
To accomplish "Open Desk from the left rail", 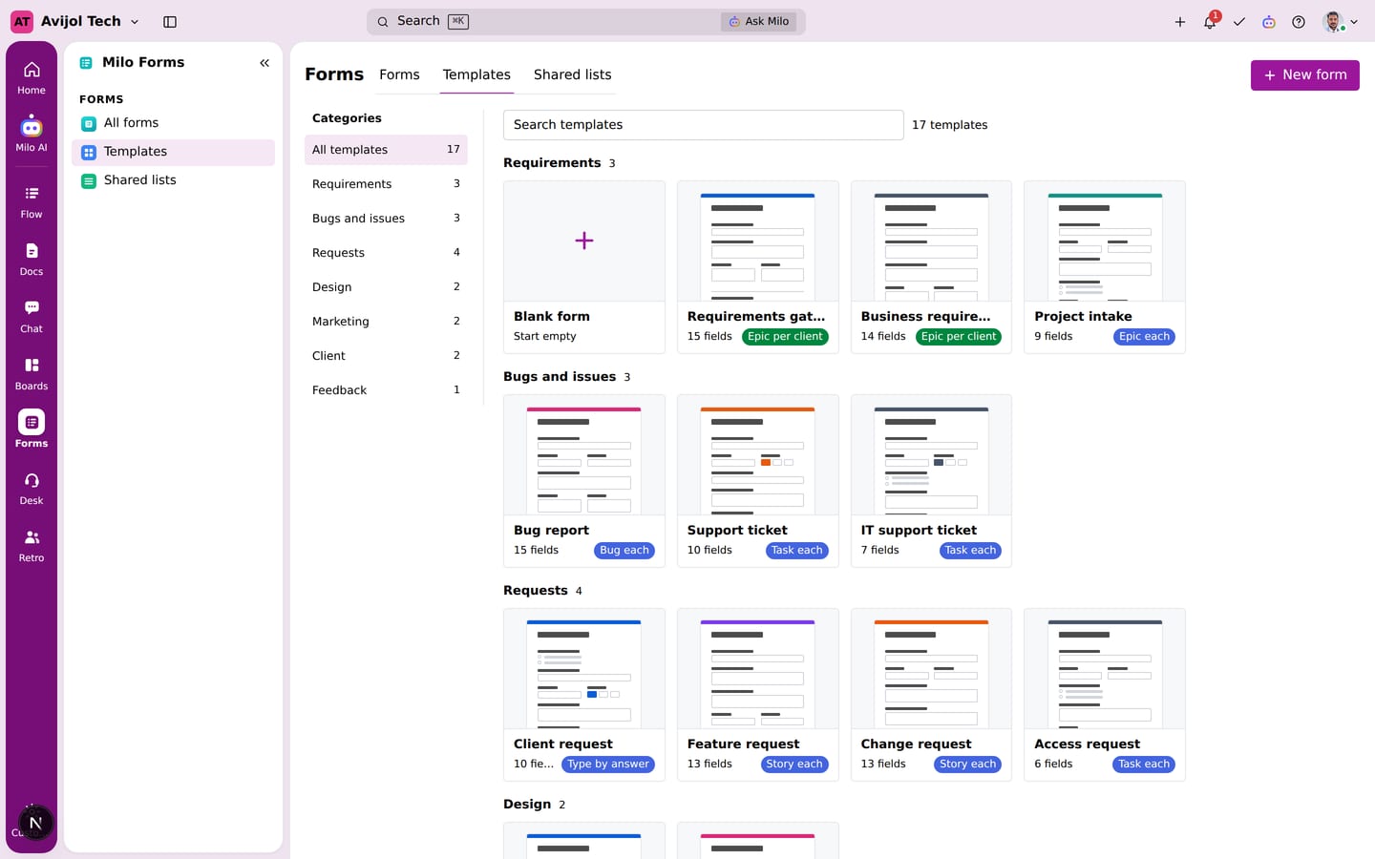I will pos(32,488).
